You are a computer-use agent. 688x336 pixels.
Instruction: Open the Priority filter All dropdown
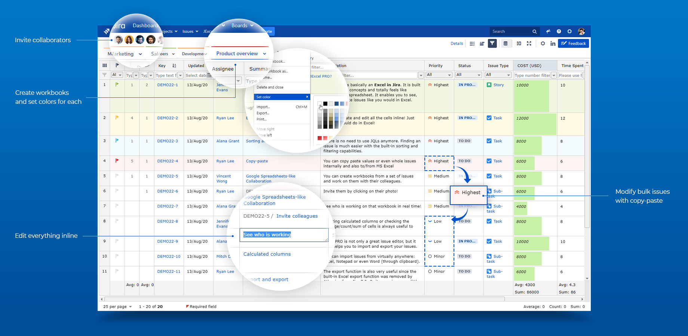439,75
